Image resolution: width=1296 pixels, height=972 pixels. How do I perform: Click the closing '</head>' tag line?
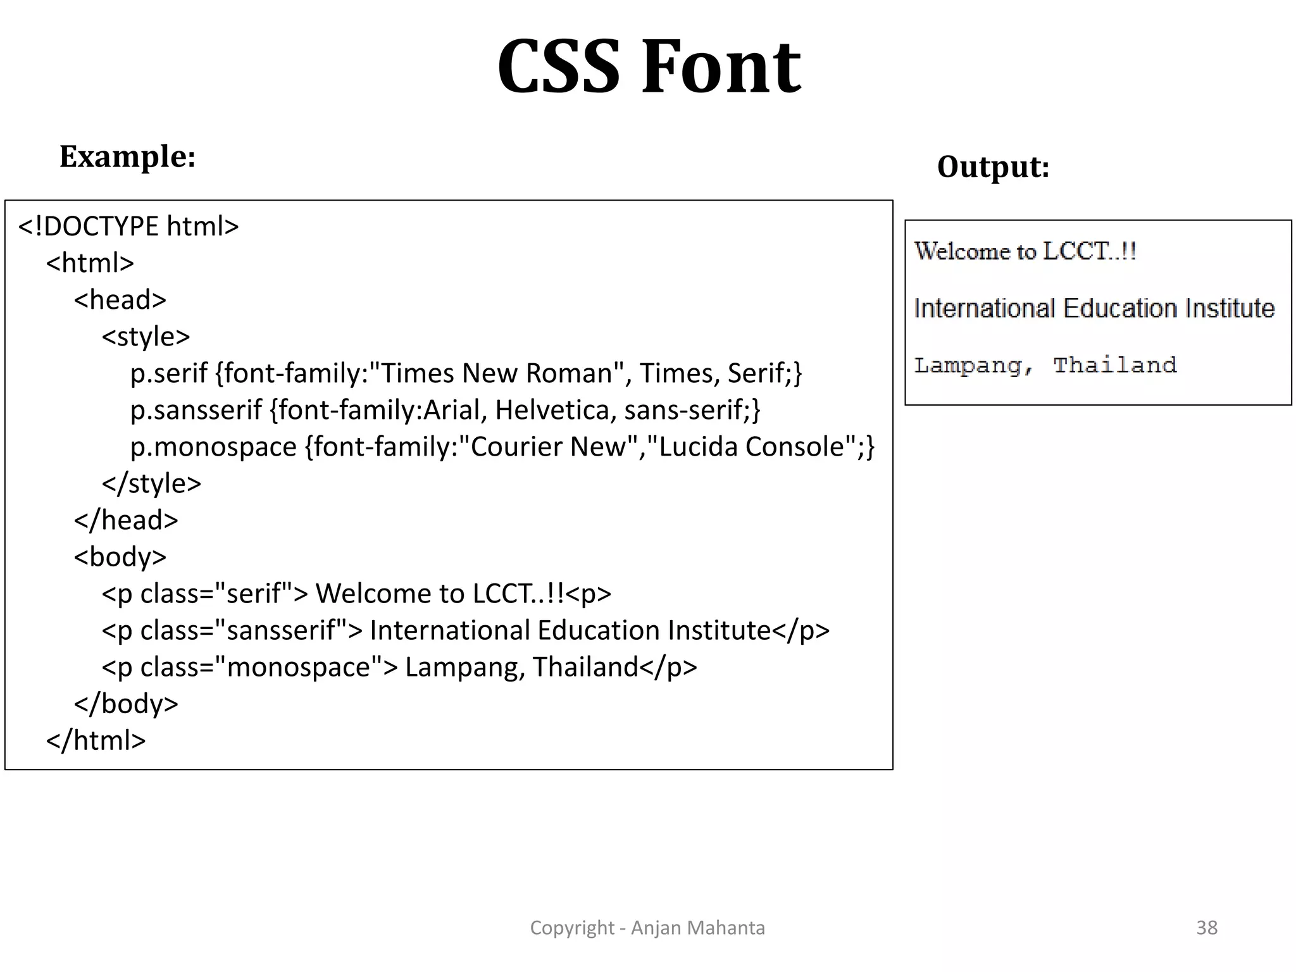pos(126,520)
